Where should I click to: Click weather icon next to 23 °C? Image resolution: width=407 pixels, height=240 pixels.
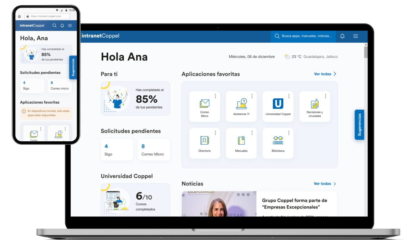pyautogui.click(x=287, y=57)
